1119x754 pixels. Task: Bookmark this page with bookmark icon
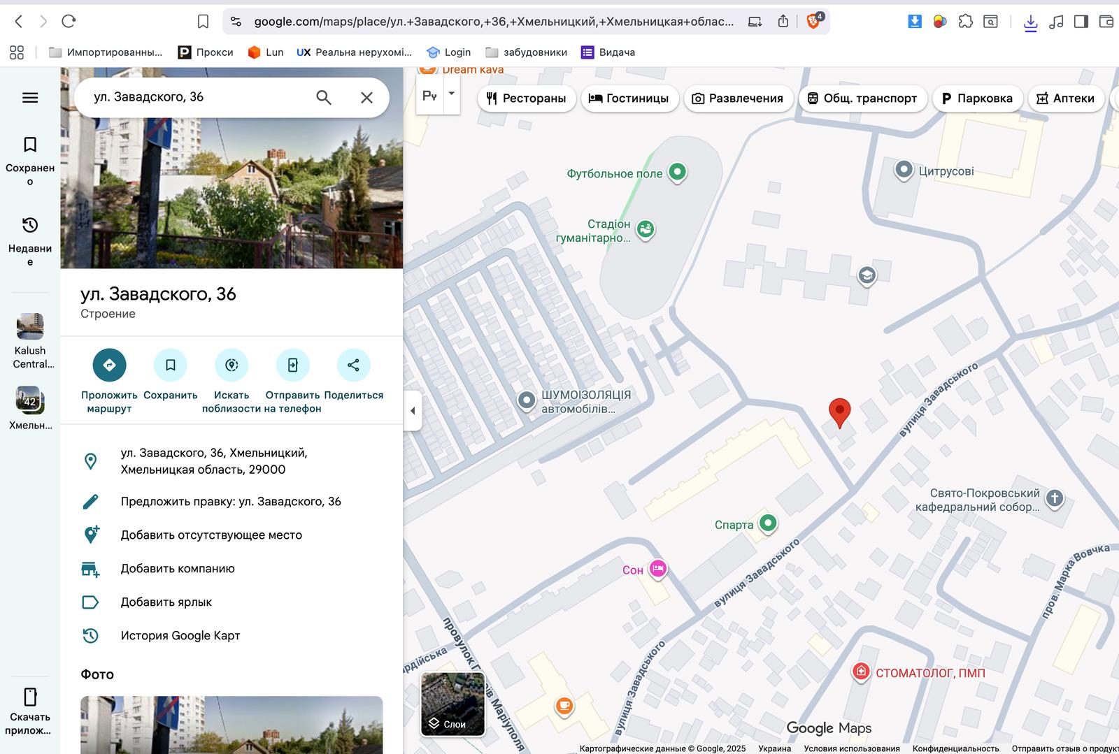(203, 22)
